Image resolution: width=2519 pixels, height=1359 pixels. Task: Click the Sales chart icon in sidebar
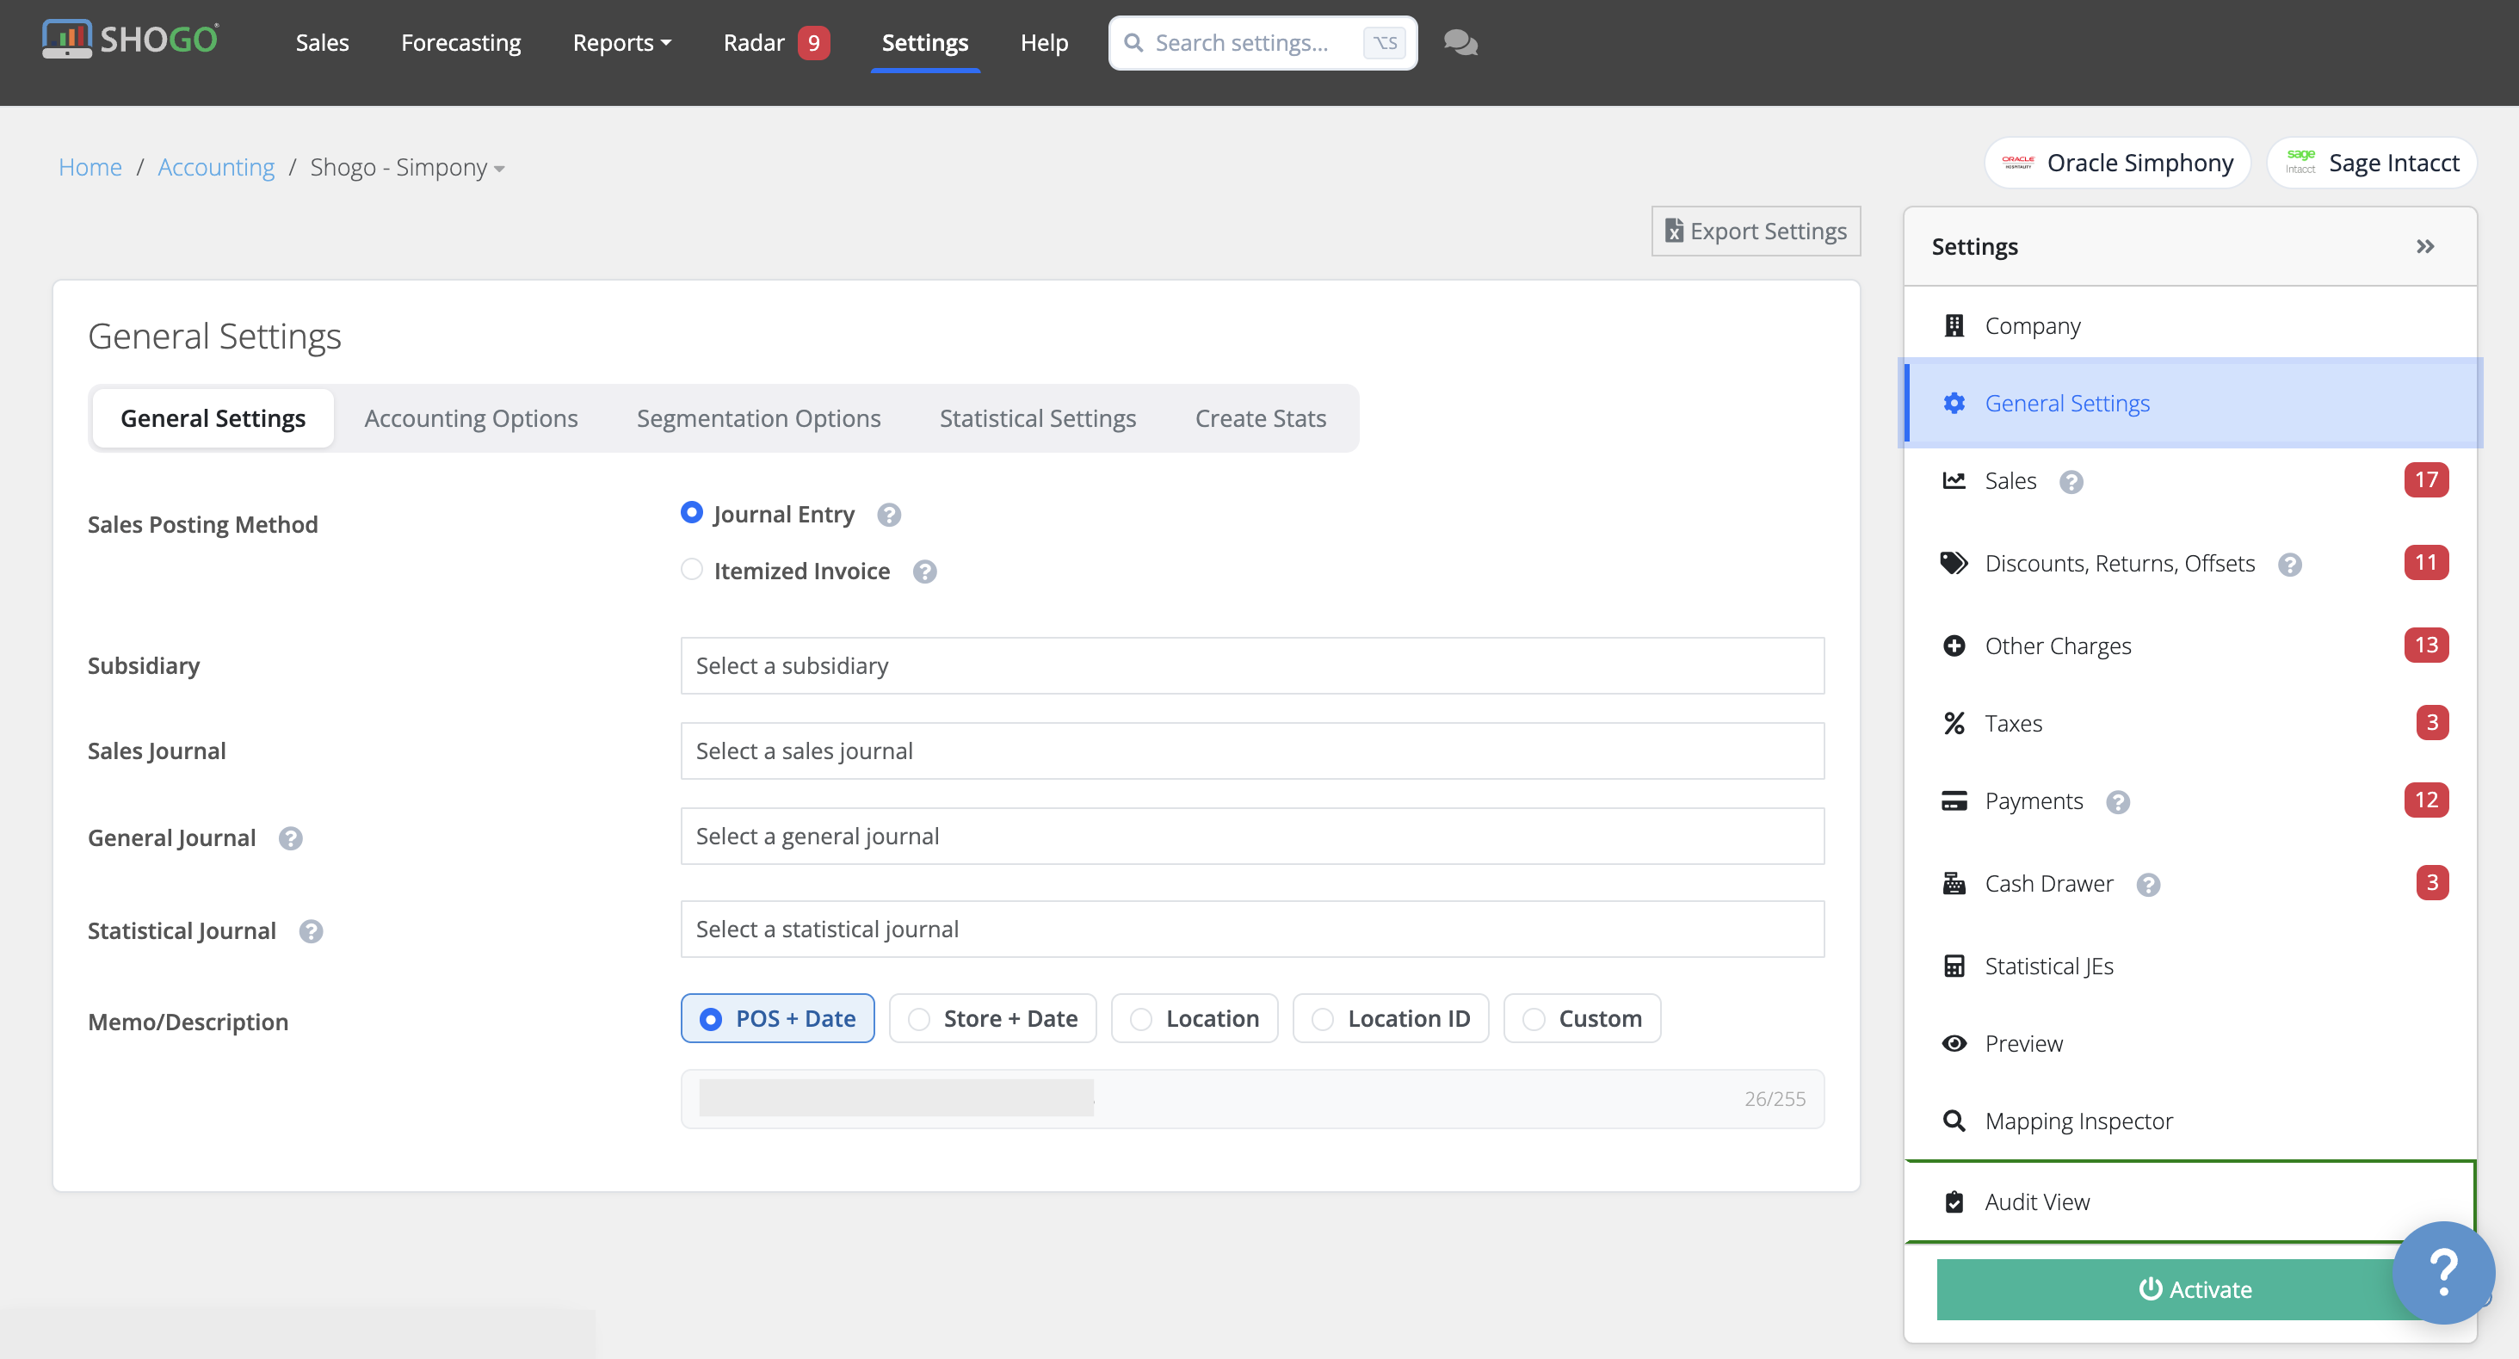tap(1954, 480)
